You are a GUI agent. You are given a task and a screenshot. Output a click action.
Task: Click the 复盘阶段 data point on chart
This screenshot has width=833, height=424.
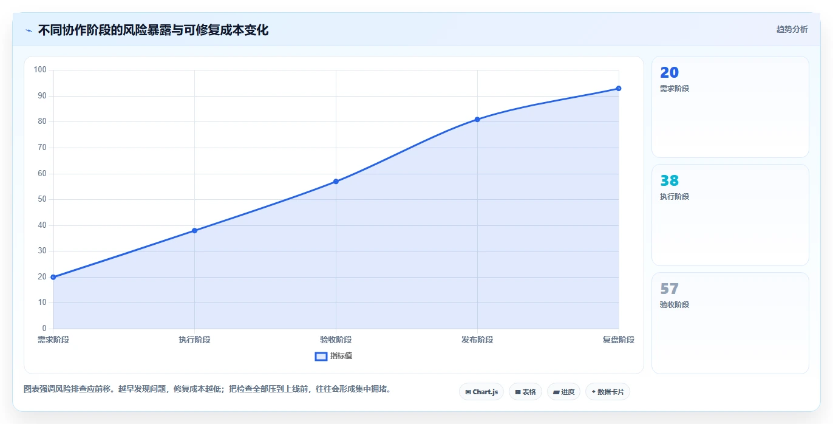tap(619, 89)
